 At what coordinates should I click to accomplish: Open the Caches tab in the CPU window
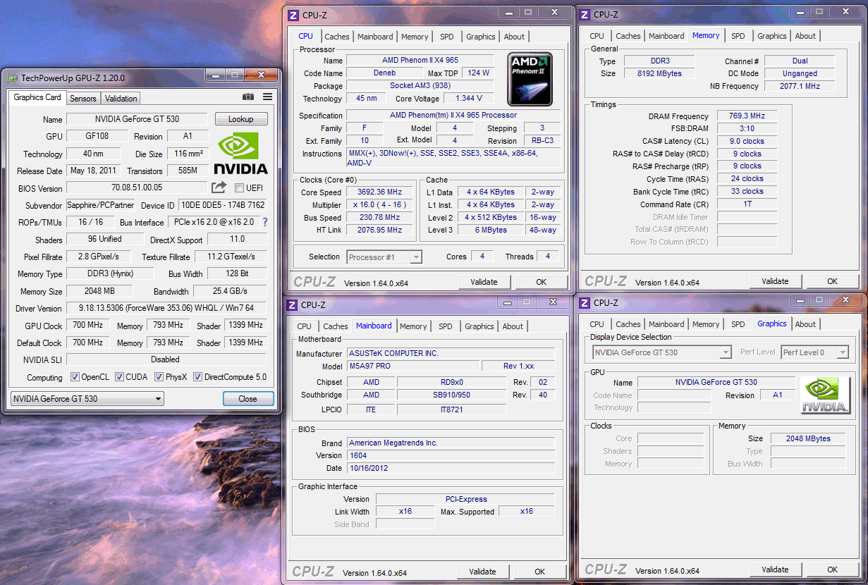(x=337, y=37)
